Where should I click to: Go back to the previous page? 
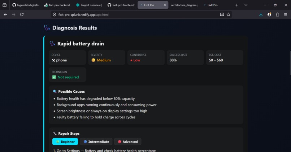pyautogui.click(x=5, y=14)
